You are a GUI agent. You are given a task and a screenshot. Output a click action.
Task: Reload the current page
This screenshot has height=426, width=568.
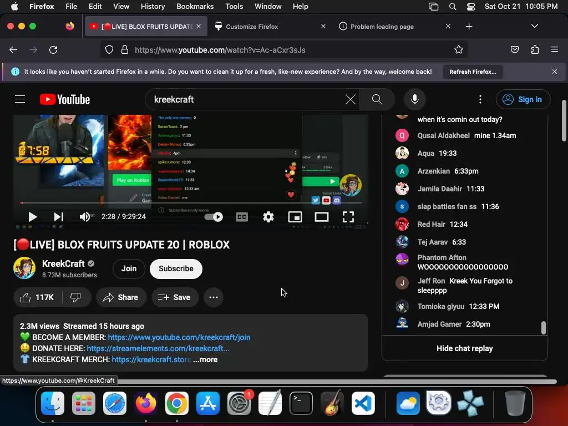tap(53, 49)
